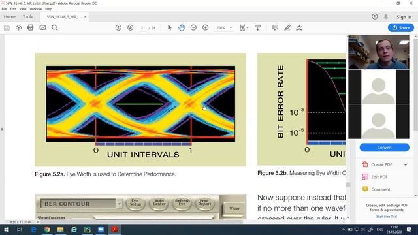
Task: Go to next page arrow
Action: click(x=131, y=27)
